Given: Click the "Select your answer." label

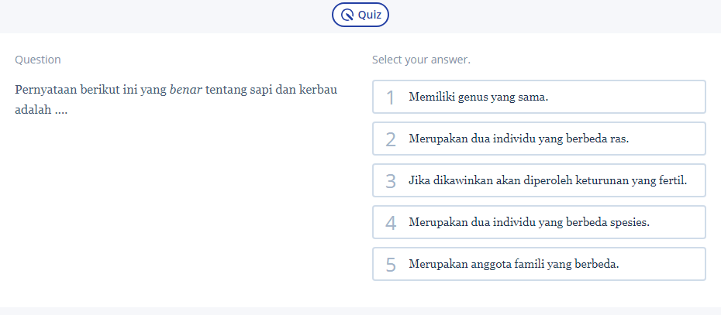Looking at the screenshot, I should [421, 60].
